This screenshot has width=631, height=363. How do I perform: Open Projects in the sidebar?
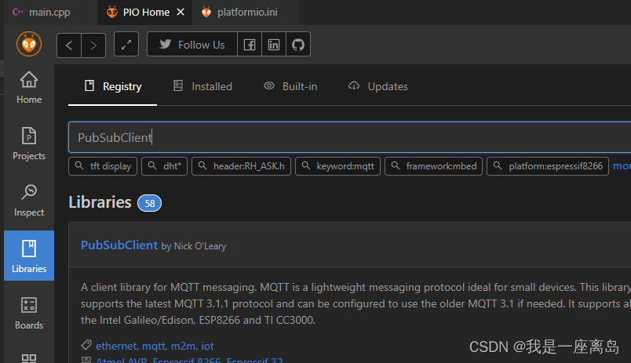click(x=29, y=143)
